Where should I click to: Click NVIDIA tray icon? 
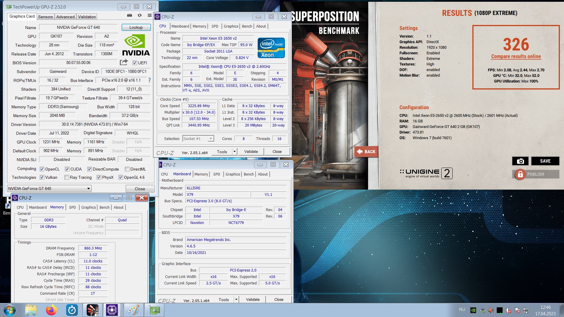click(x=473, y=310)
